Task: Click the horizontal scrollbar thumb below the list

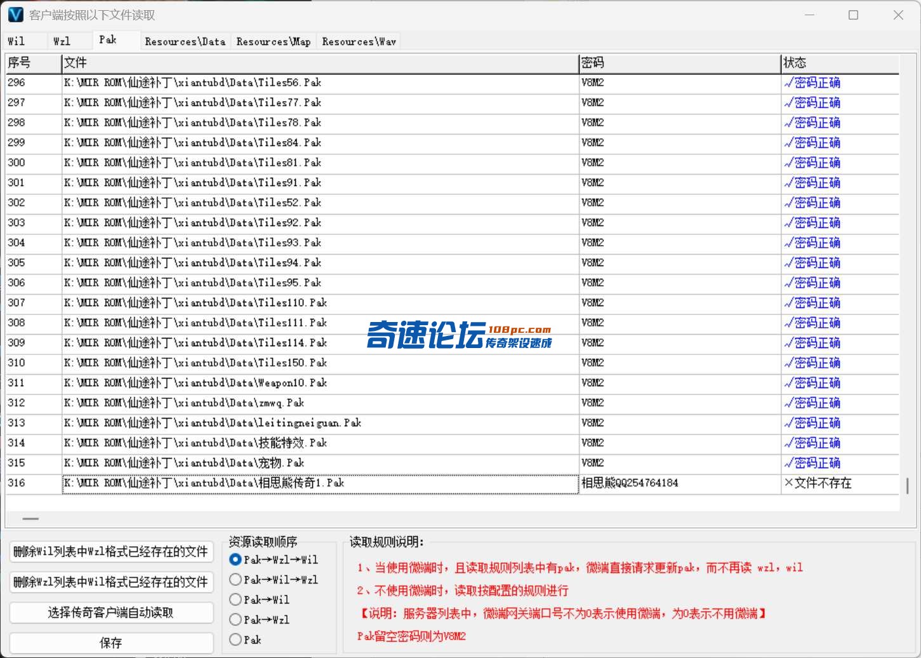Action: [x=30, y=519]
